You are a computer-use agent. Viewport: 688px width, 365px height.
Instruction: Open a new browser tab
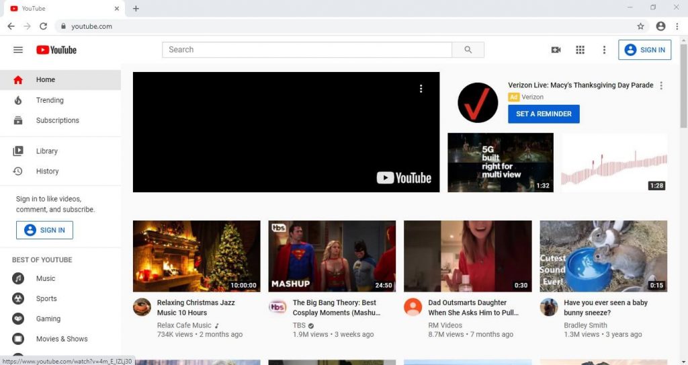pos(136,8)
